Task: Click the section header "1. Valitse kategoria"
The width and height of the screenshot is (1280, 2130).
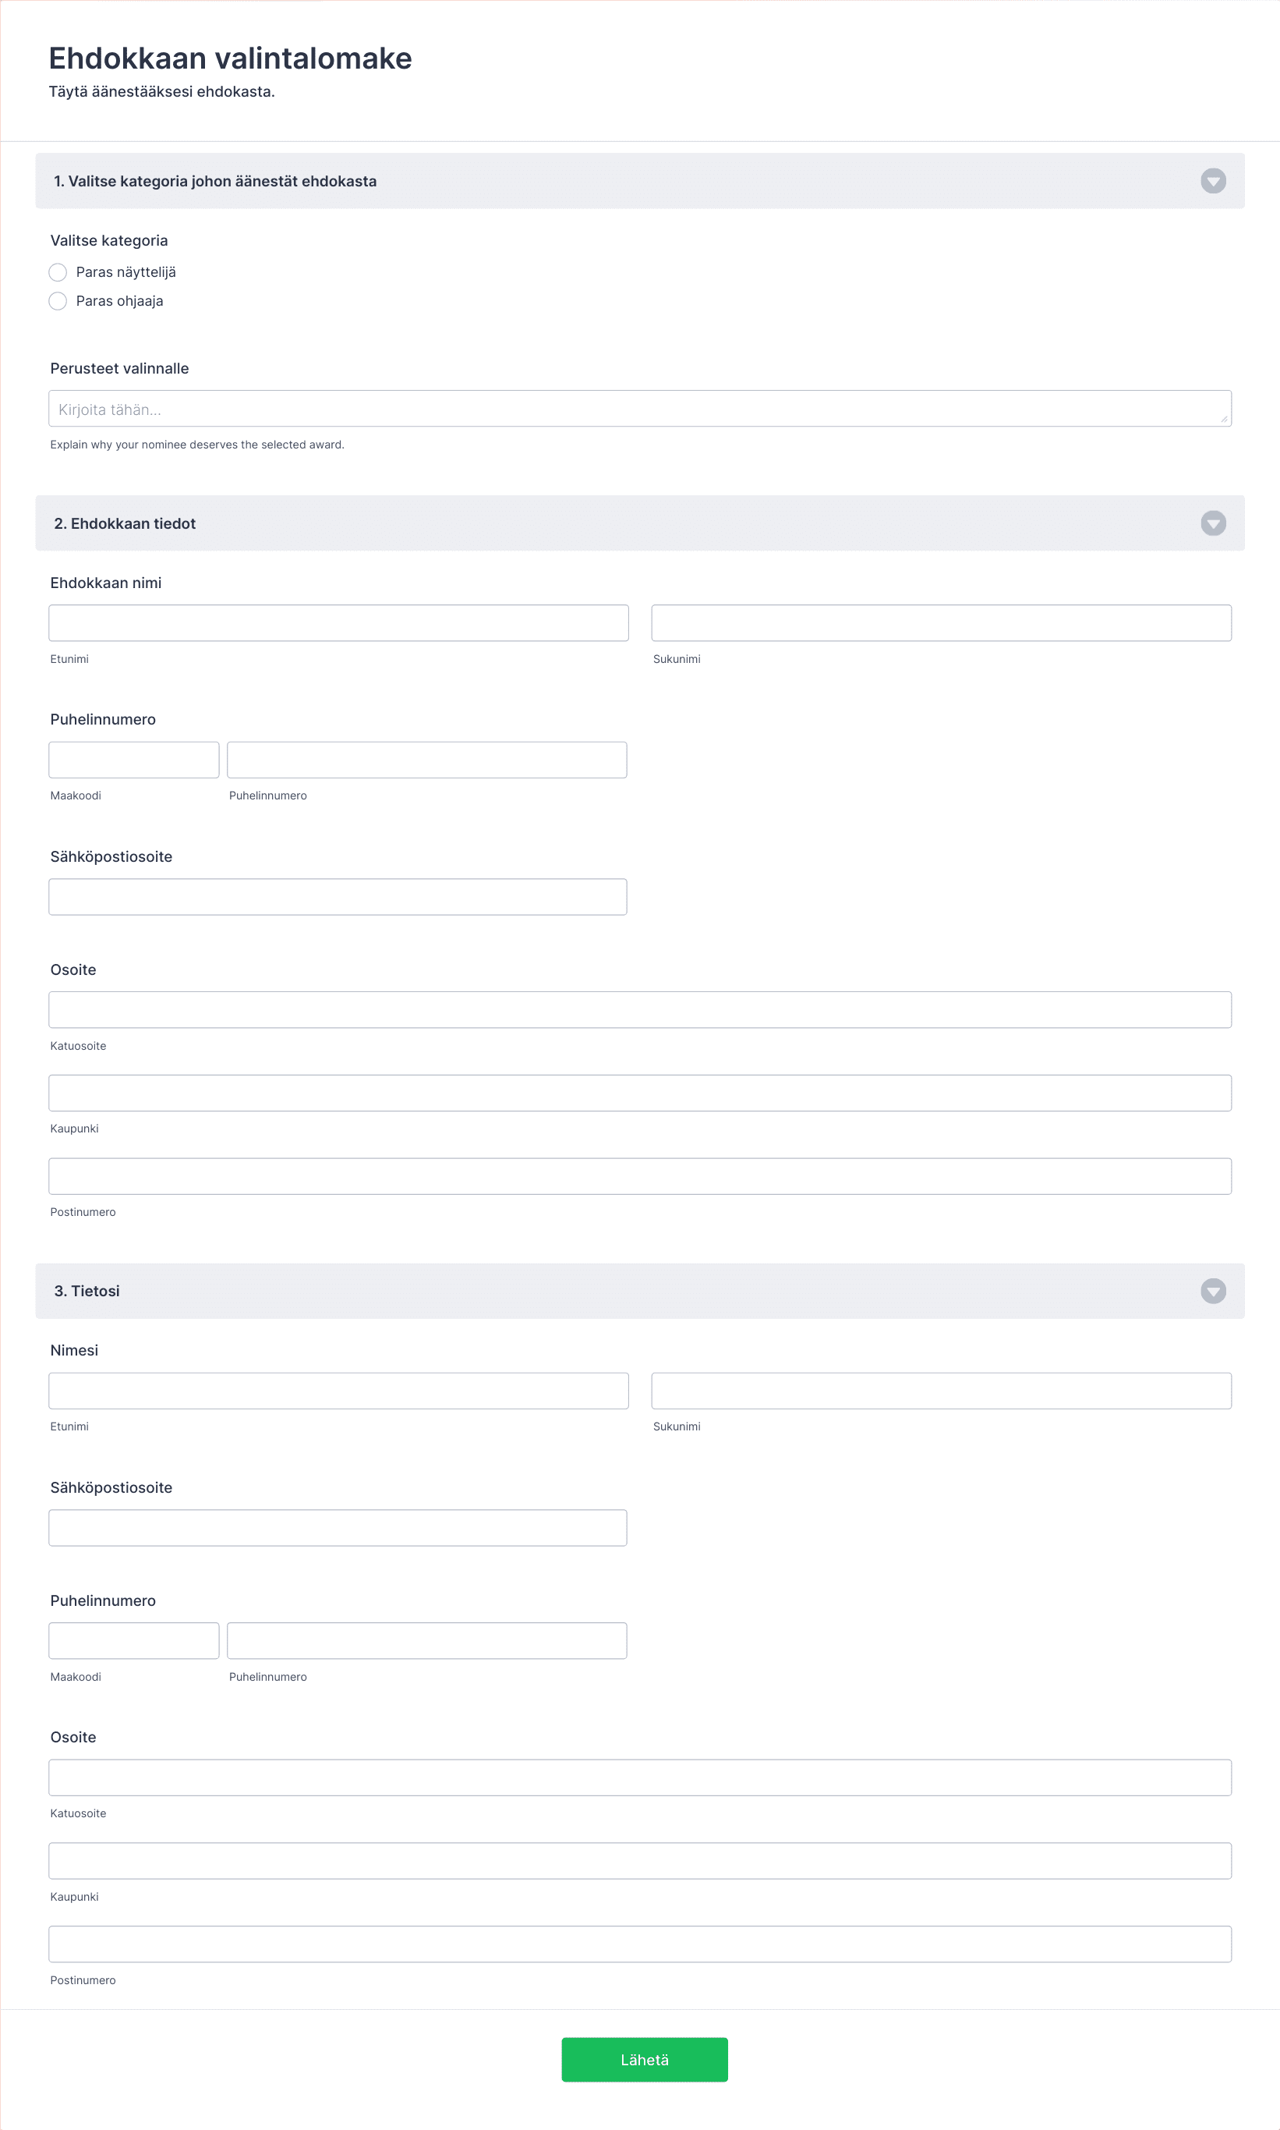Action: click(640, 181)
